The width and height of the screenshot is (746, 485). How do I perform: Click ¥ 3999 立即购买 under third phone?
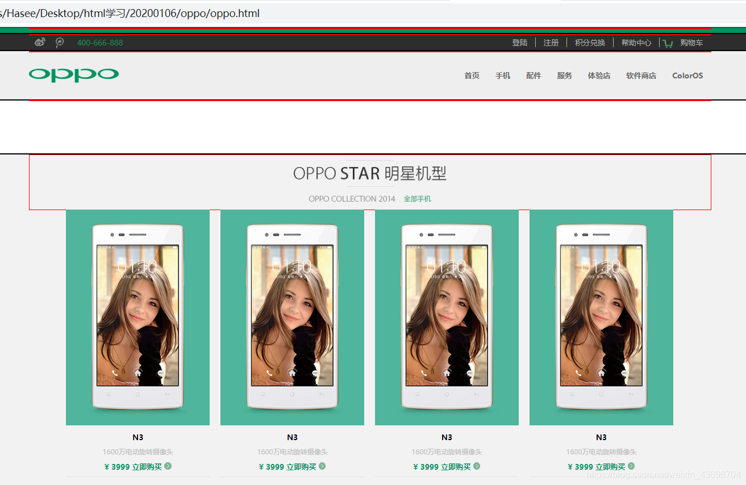click(x=442, y=467)
